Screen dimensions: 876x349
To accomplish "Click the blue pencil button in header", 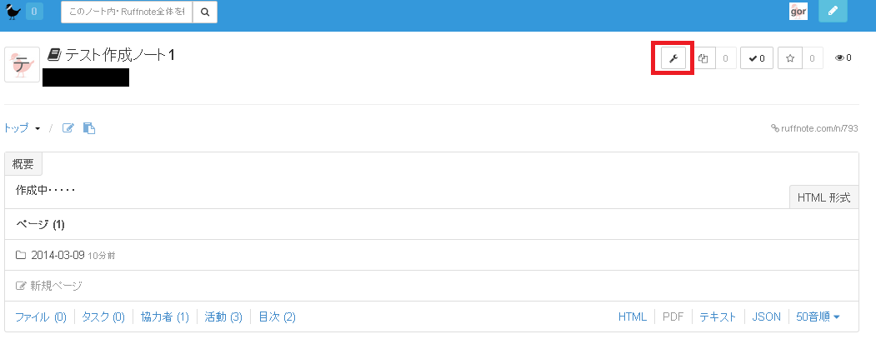I will click(833, 12).
